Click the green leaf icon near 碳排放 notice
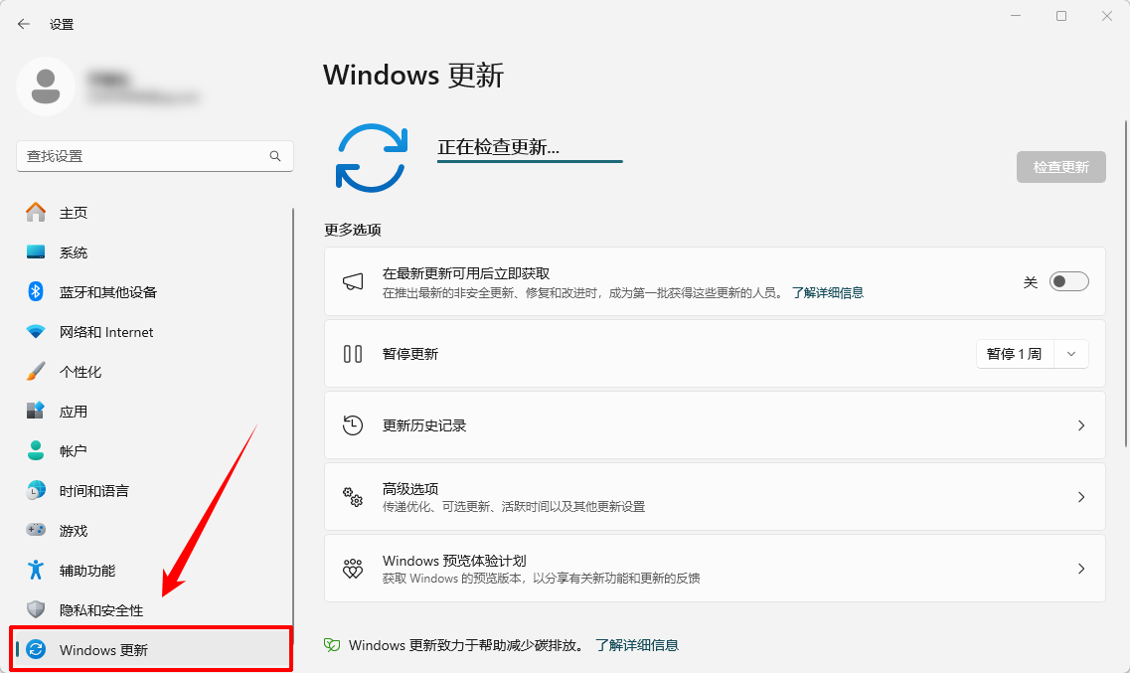Screen dimensions: 1130x673 (332, 645)
